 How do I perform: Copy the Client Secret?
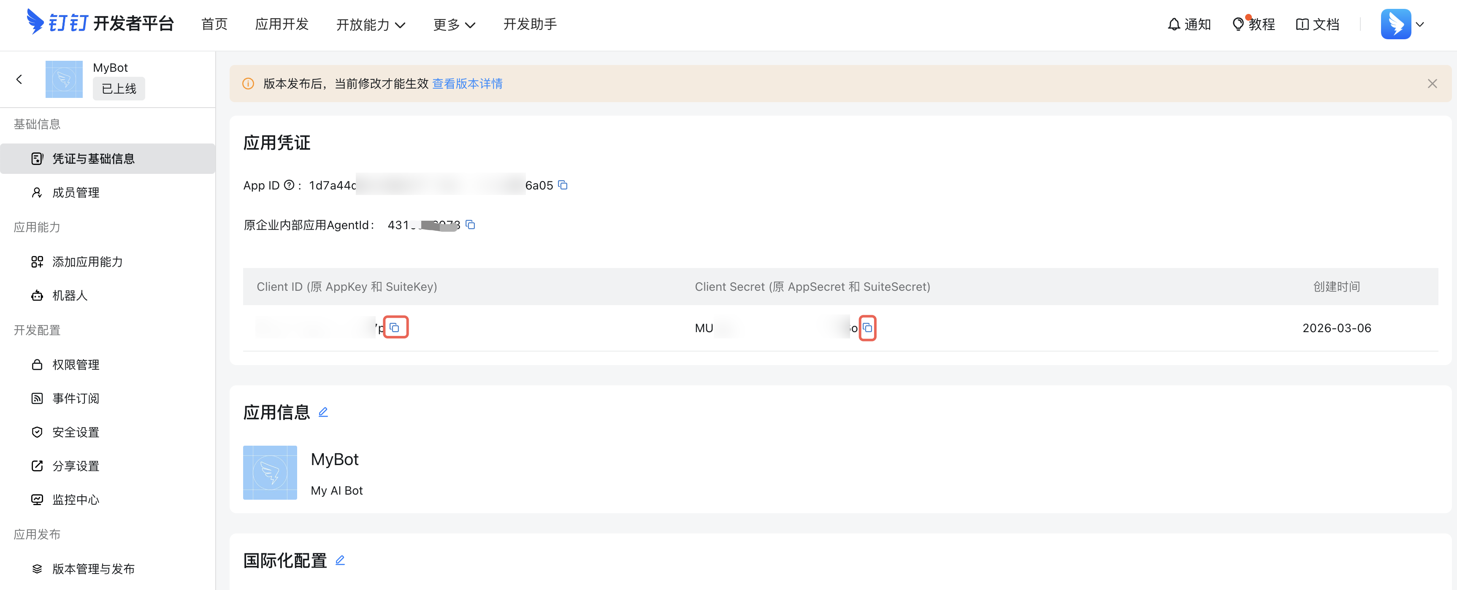pos(867,327)
